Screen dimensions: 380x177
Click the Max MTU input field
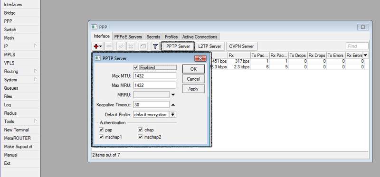tap(155, 76)
